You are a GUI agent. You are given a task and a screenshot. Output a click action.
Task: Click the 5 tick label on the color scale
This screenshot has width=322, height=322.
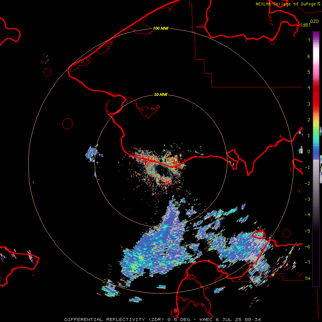[309, 72]
